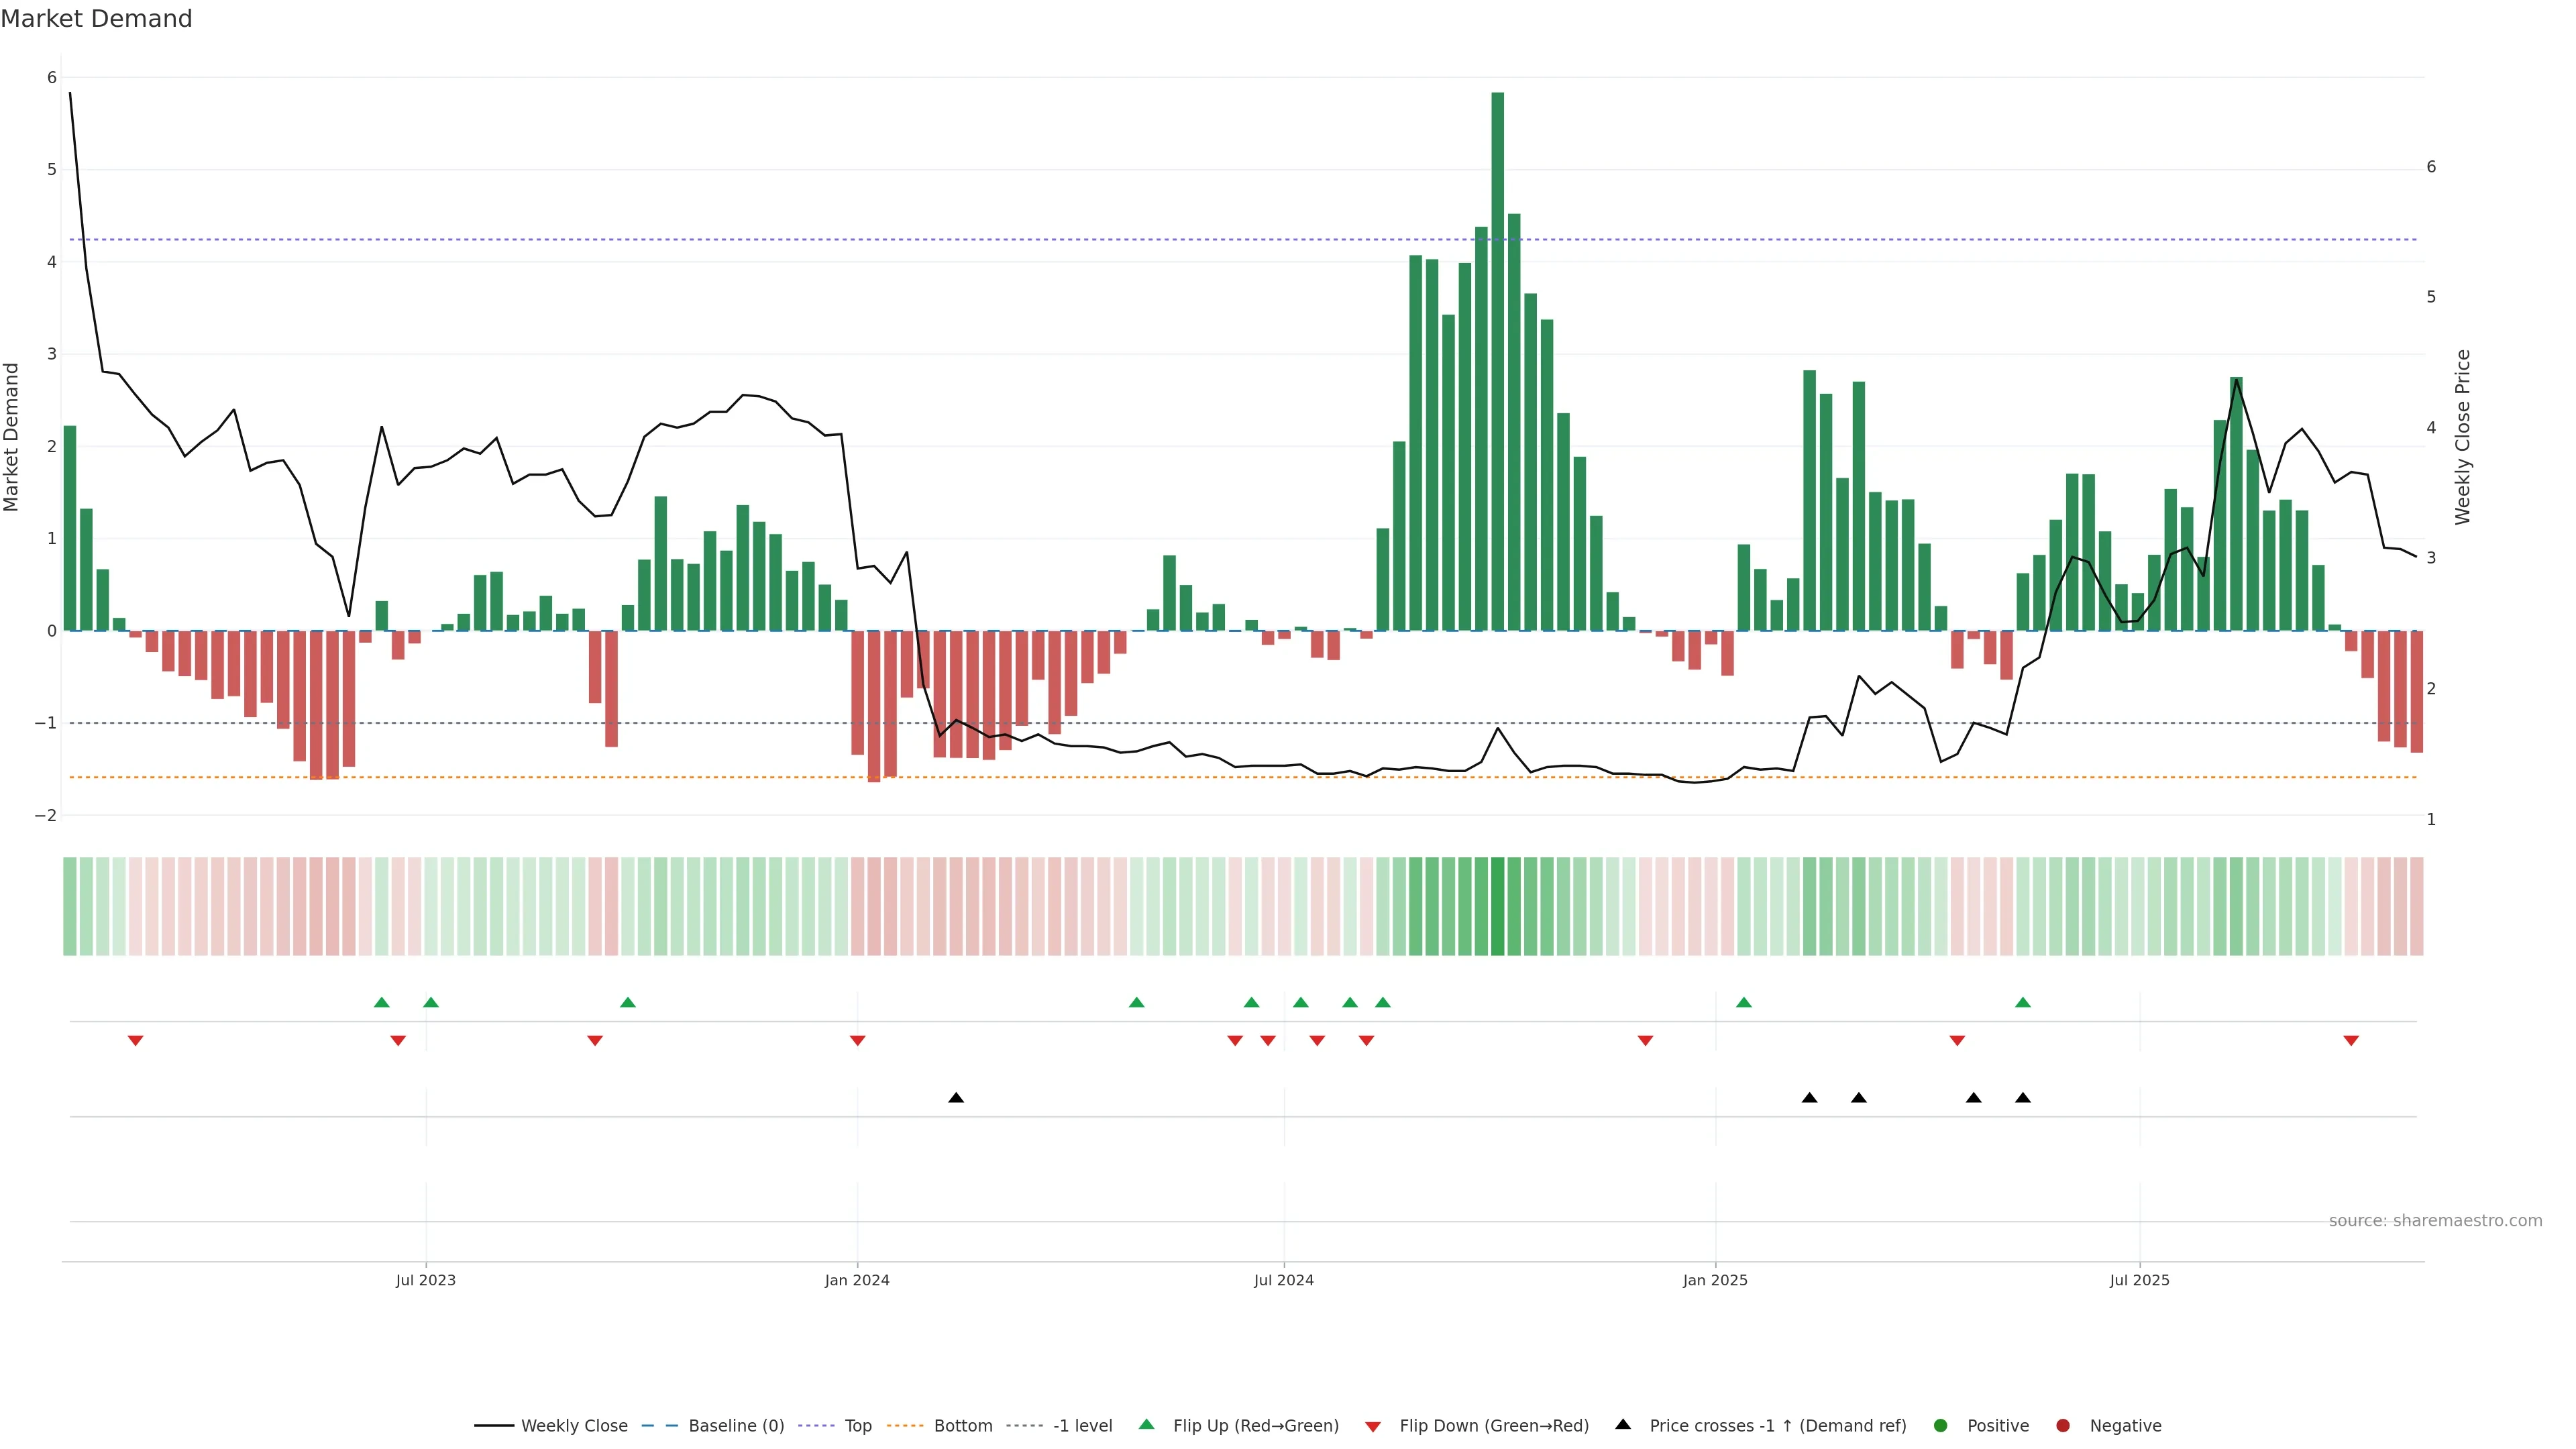The width and height of the screenshot is (2576, 1449).
Task: Toggle the -1 level legend item
Action: pos(1082,1425)
